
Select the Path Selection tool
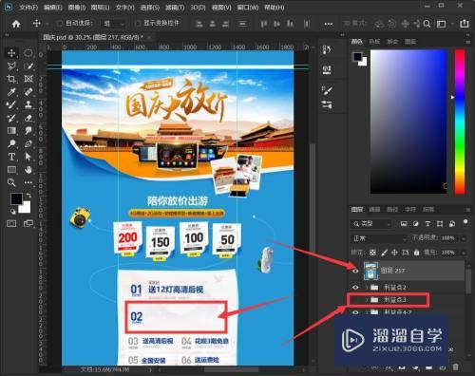click(x=28, y=157)
